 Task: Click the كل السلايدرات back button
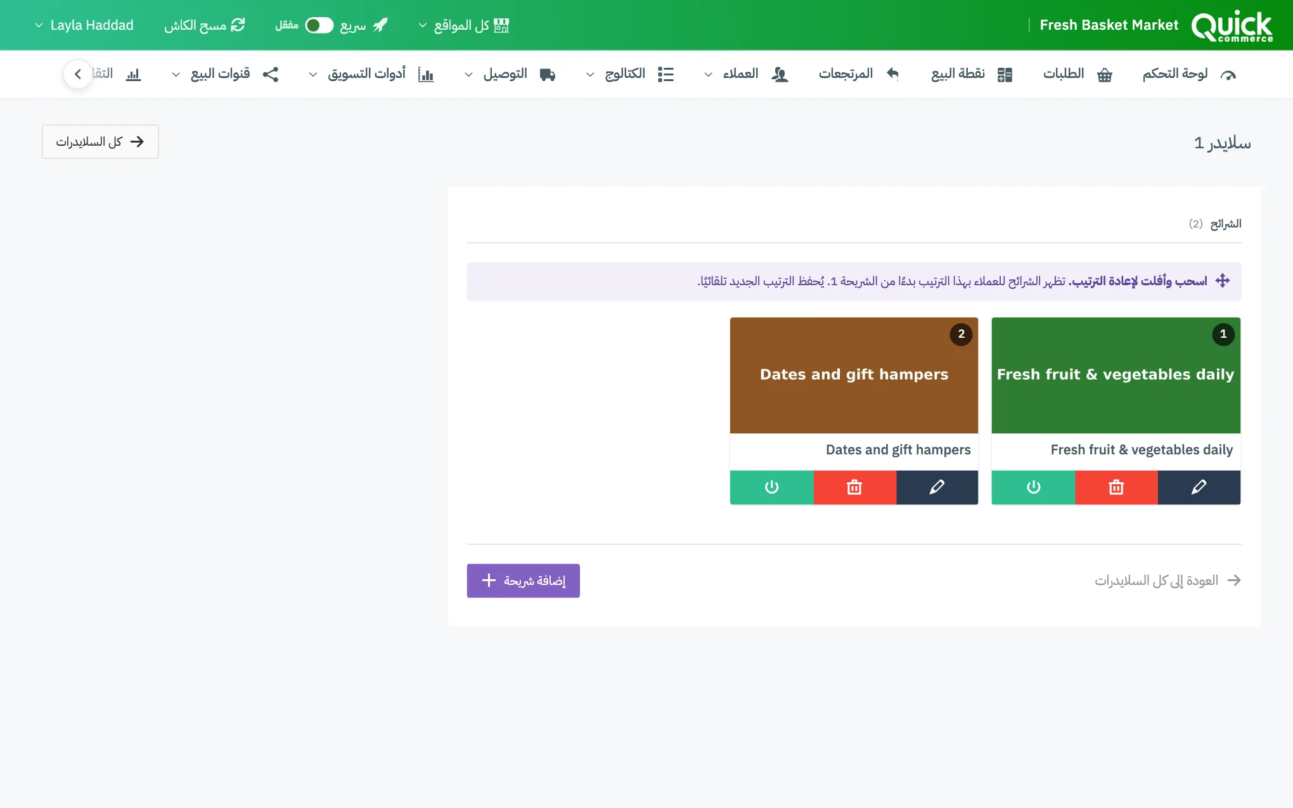coord(100,141)
